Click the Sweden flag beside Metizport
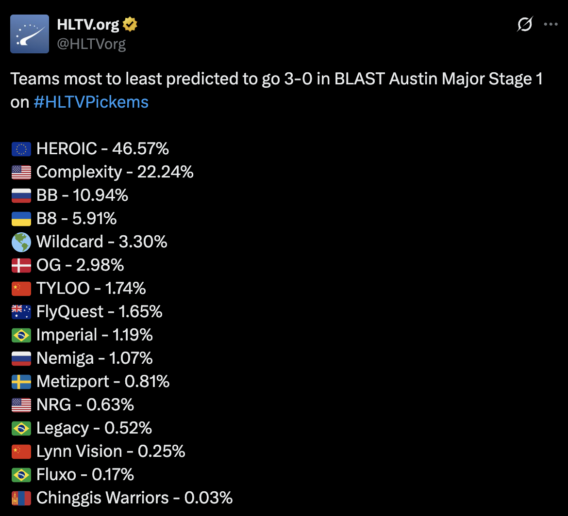The height and width of the screenshot is (516, 568). (x=21, y=382)
